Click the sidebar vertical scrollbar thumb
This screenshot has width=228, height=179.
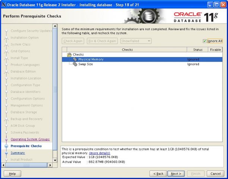tap(55, 89)
